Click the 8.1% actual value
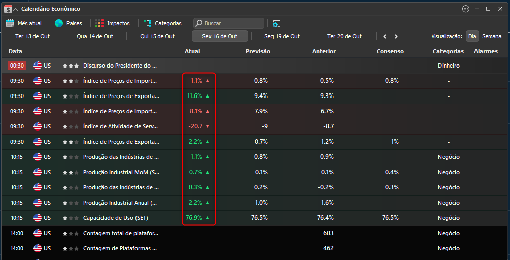 pos(196,111)
